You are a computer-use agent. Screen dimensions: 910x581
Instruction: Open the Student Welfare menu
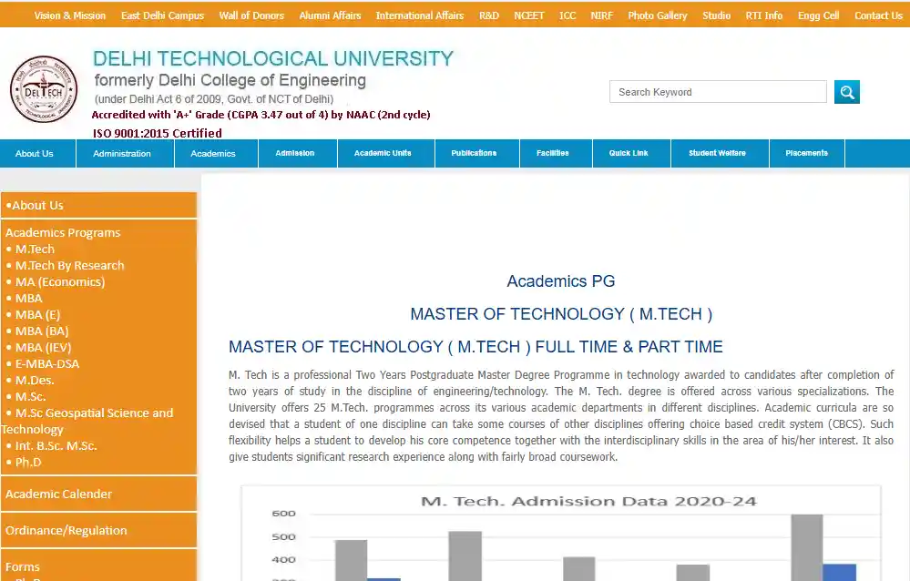coord(717,154)
